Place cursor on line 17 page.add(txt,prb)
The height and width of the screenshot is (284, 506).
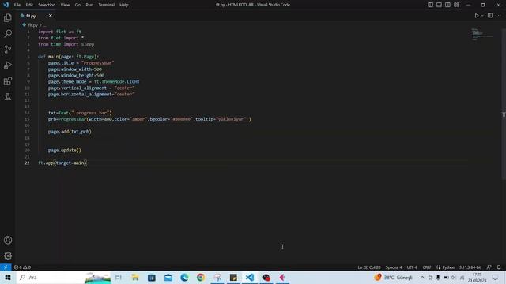[x=70, y=132]
